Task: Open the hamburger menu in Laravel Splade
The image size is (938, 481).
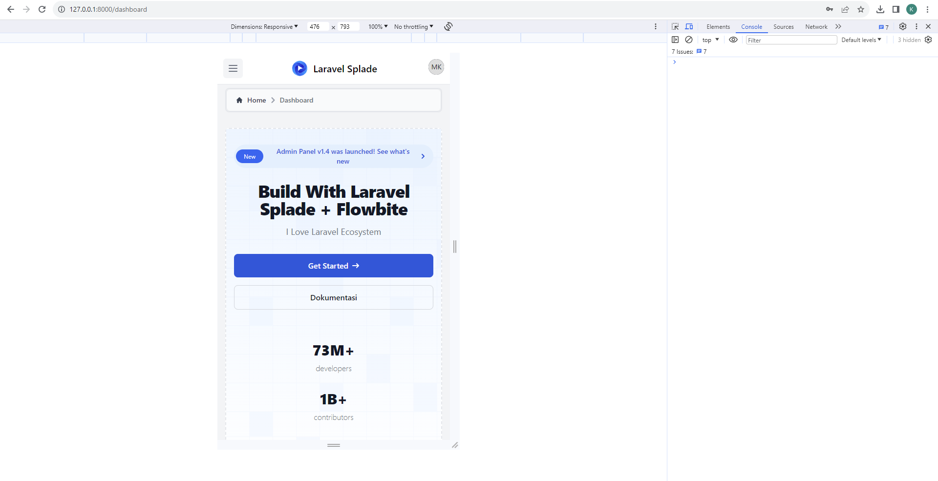Action: pos(233,68)
